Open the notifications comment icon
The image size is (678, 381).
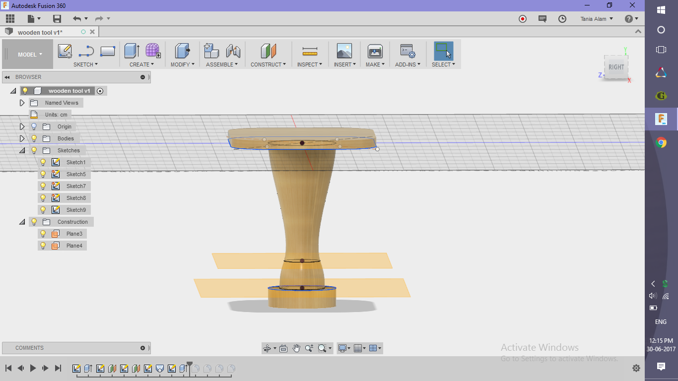(542, 19)
